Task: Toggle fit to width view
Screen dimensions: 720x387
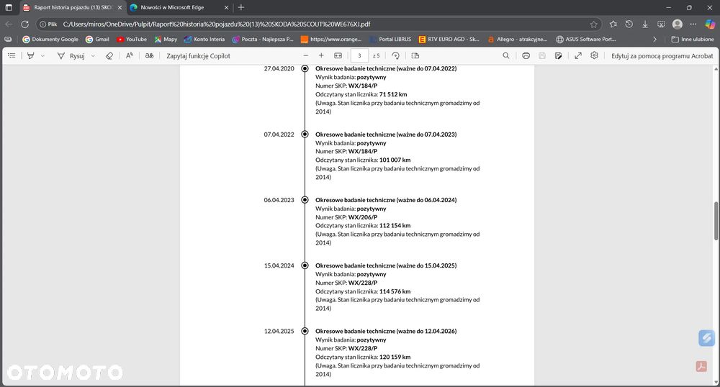Action: click(338, 55)
